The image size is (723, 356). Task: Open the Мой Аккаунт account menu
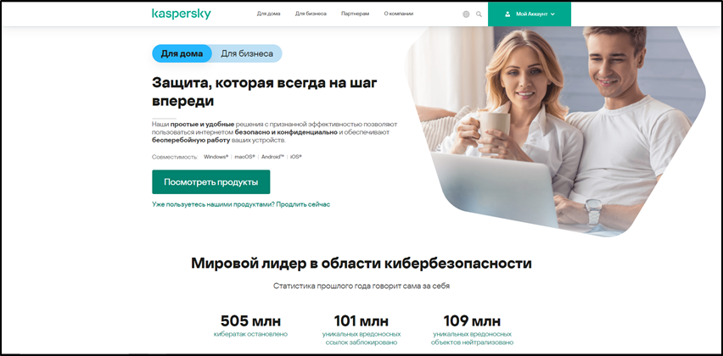530,14
